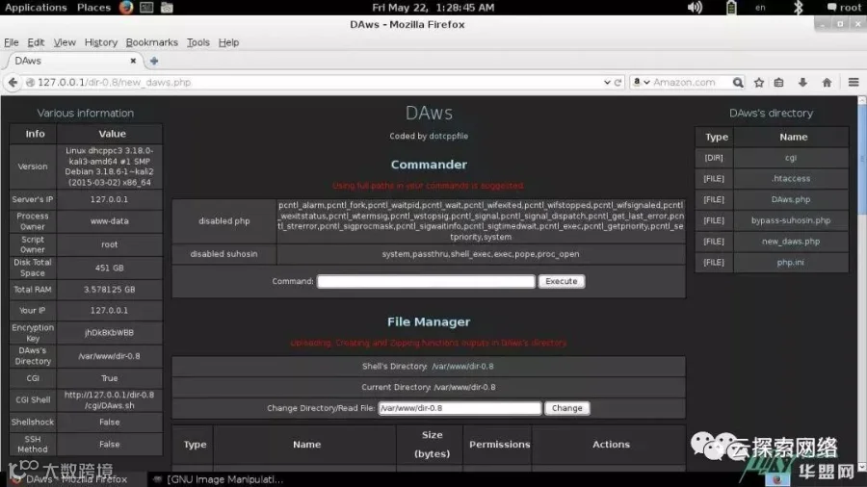Click the Permissions column header
Screen dimensions: 867x487
point(499,445)
